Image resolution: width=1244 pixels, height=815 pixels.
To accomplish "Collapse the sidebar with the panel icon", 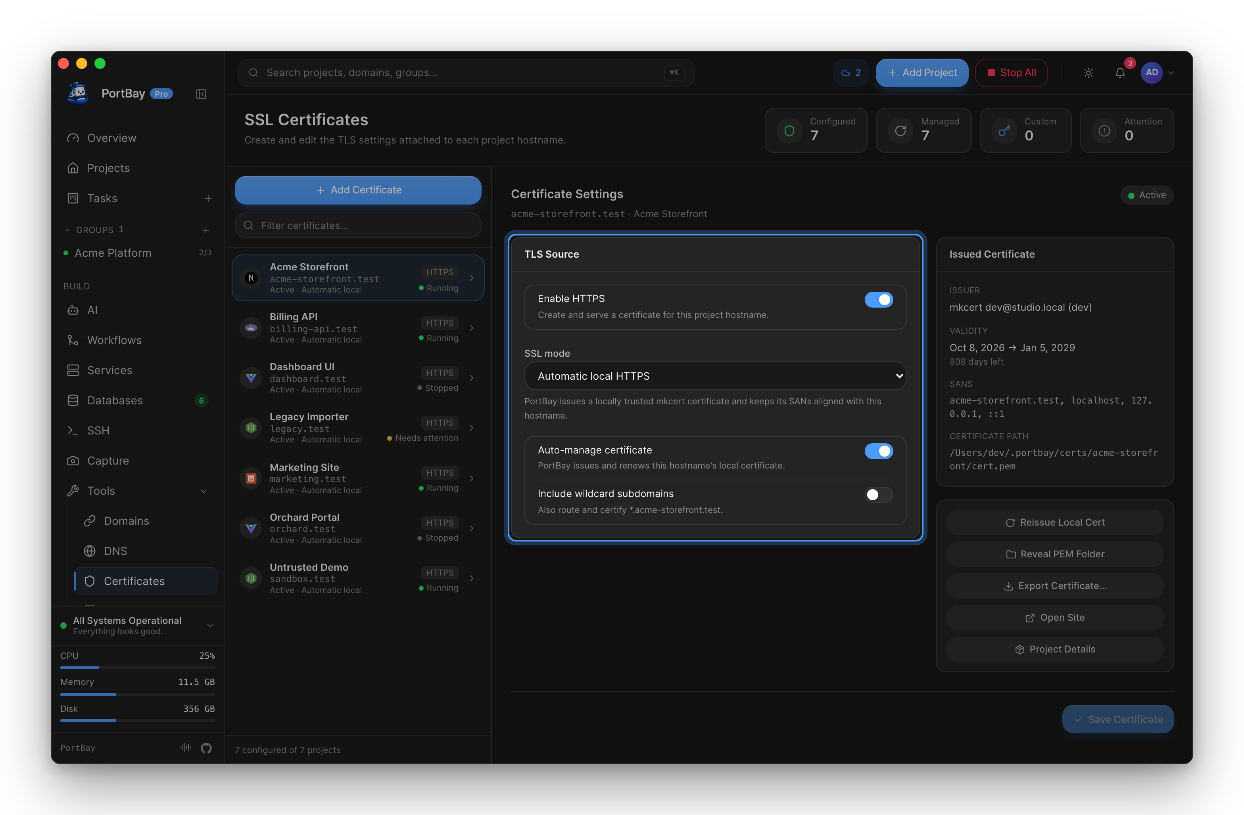I will 201,94.
